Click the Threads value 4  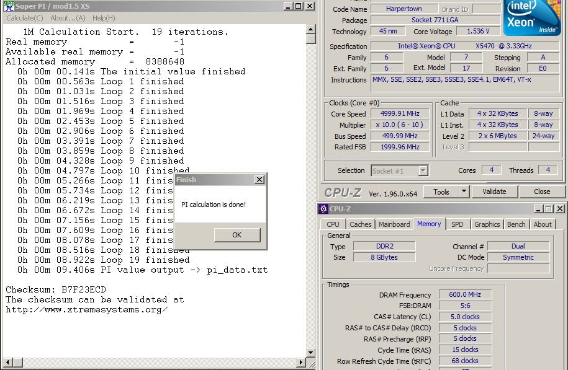(548, 170)
